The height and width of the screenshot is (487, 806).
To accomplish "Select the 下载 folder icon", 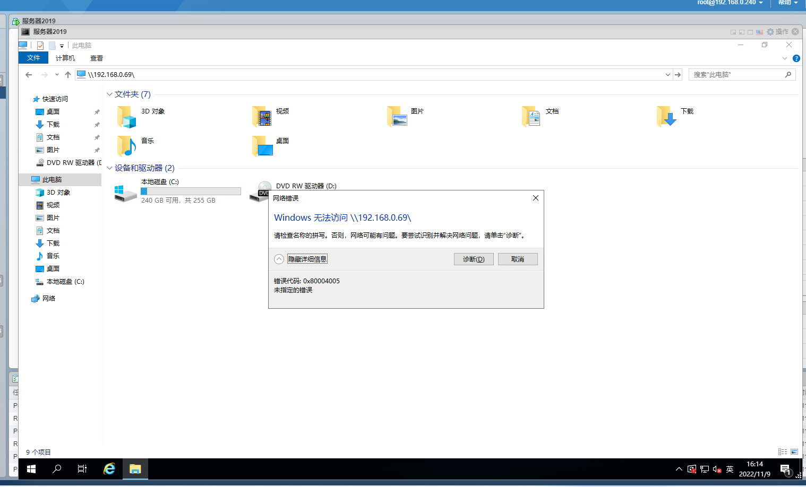I will (667, 116).
